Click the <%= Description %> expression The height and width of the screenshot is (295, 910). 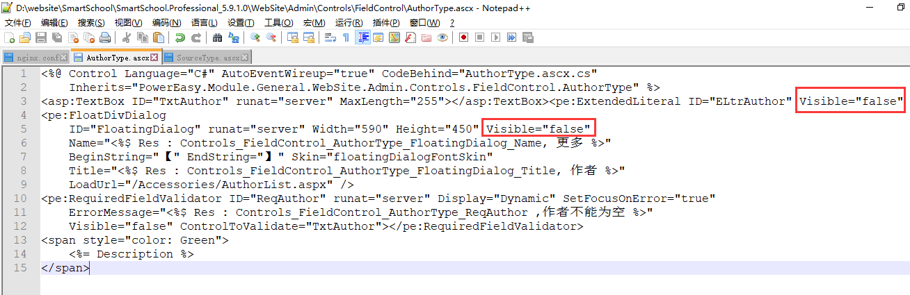131,254
